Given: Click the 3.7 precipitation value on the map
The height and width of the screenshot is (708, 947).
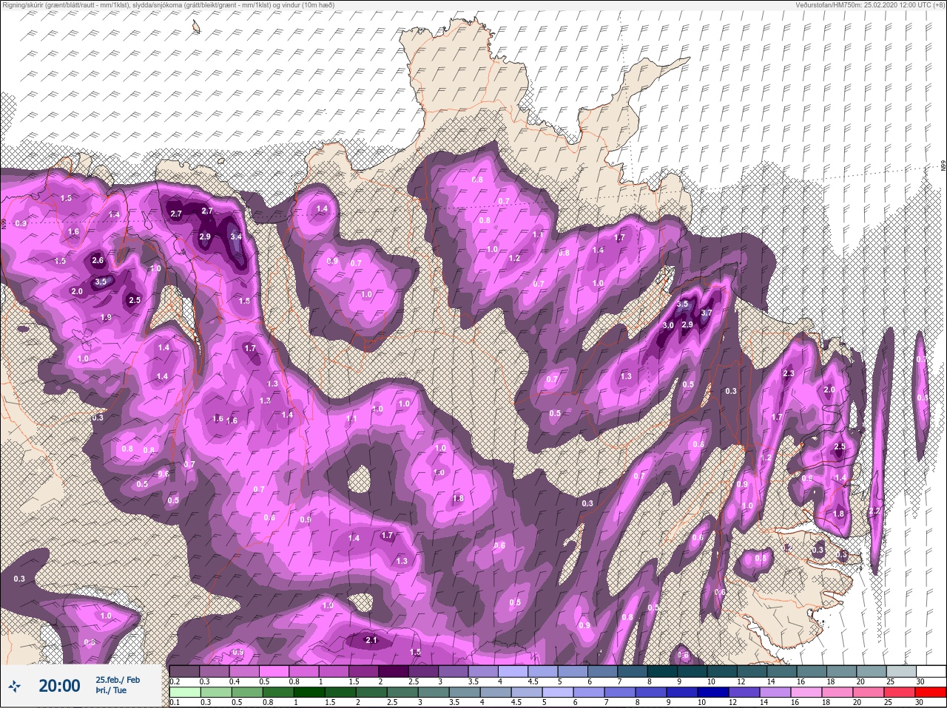Looking at the screenshot, I should click(x=707, y=313).
